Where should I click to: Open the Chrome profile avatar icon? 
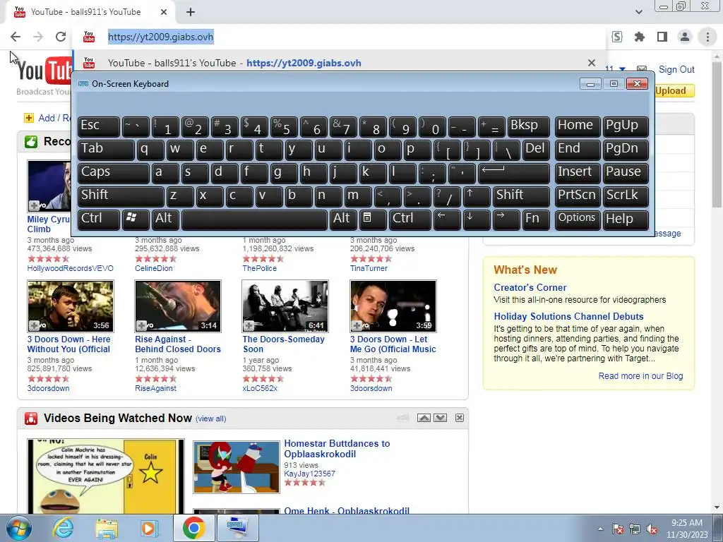coord(685,37)
